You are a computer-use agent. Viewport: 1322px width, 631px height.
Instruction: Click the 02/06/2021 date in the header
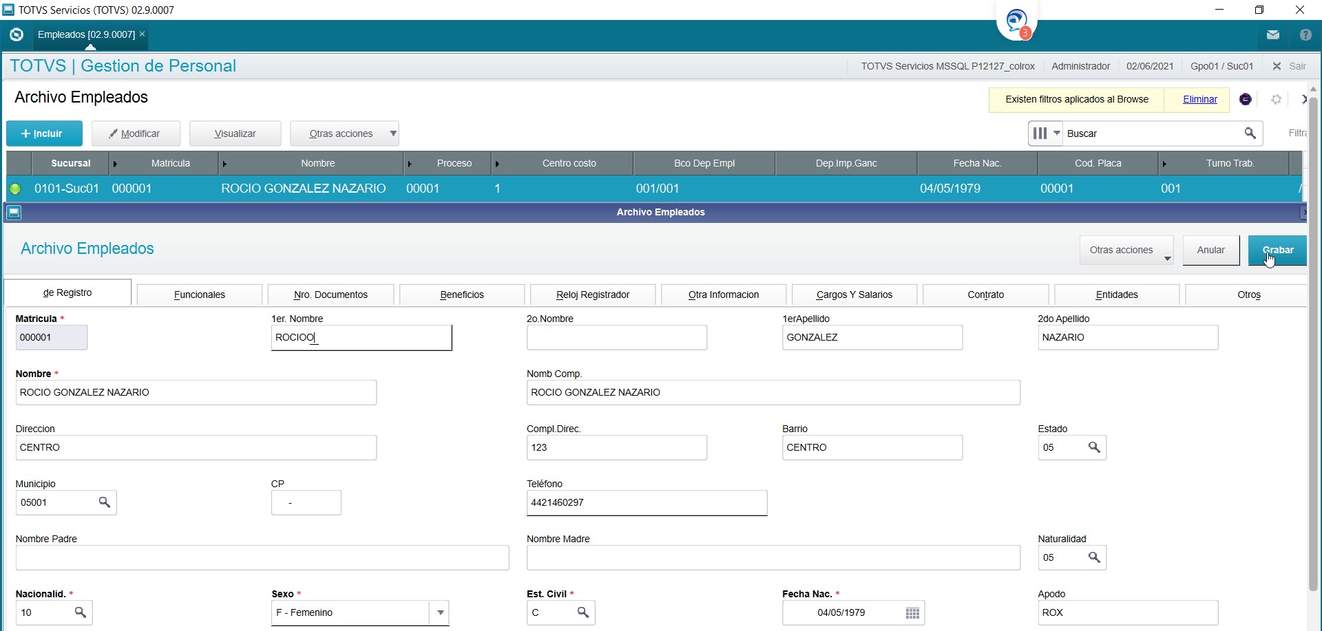tap(1150, 66)
